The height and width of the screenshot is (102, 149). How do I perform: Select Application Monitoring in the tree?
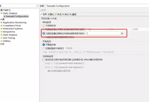(15, 23)
